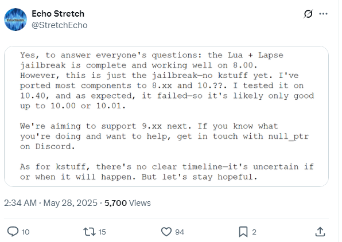Click the first paragraph about Lua + Lapse jailbreak

point(167,80)
